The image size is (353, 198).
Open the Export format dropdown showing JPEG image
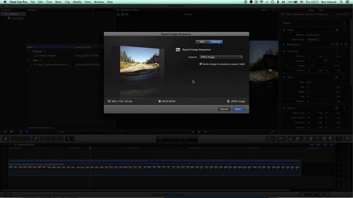[221, 57]
